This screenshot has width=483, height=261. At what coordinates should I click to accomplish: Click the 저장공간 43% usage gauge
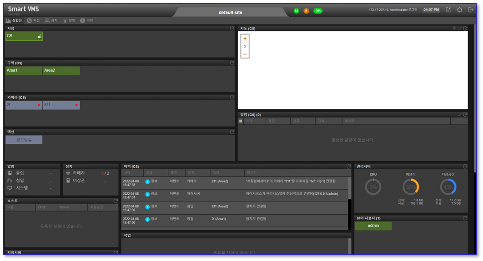coord(448,187)
